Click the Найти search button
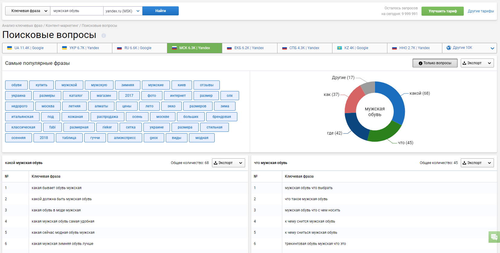 (x=161, y=11)
